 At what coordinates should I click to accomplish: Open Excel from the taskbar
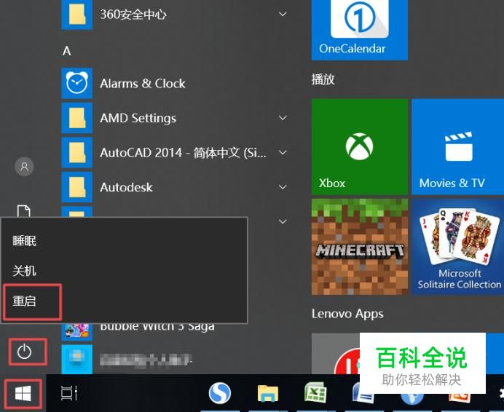point(315,392)
